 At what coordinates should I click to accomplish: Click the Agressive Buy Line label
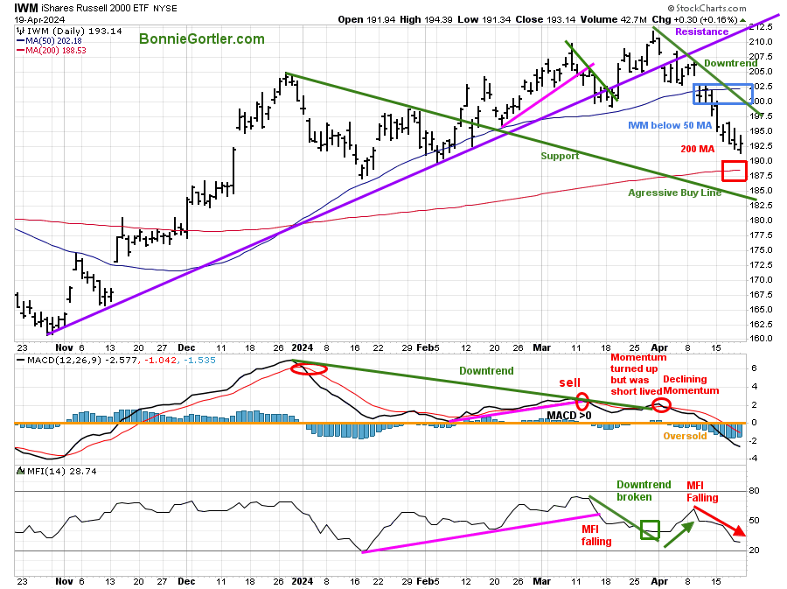pos(674,193)
